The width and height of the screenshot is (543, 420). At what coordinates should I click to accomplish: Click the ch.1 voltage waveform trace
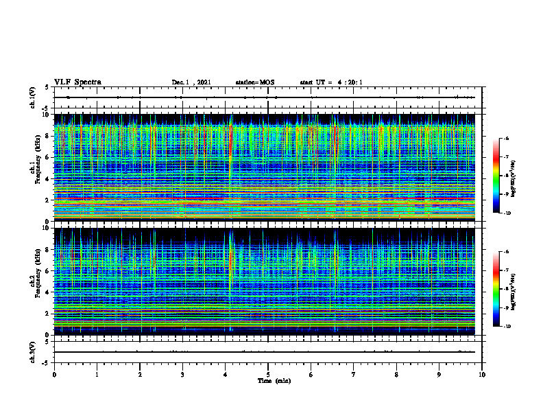pos(265,97)
